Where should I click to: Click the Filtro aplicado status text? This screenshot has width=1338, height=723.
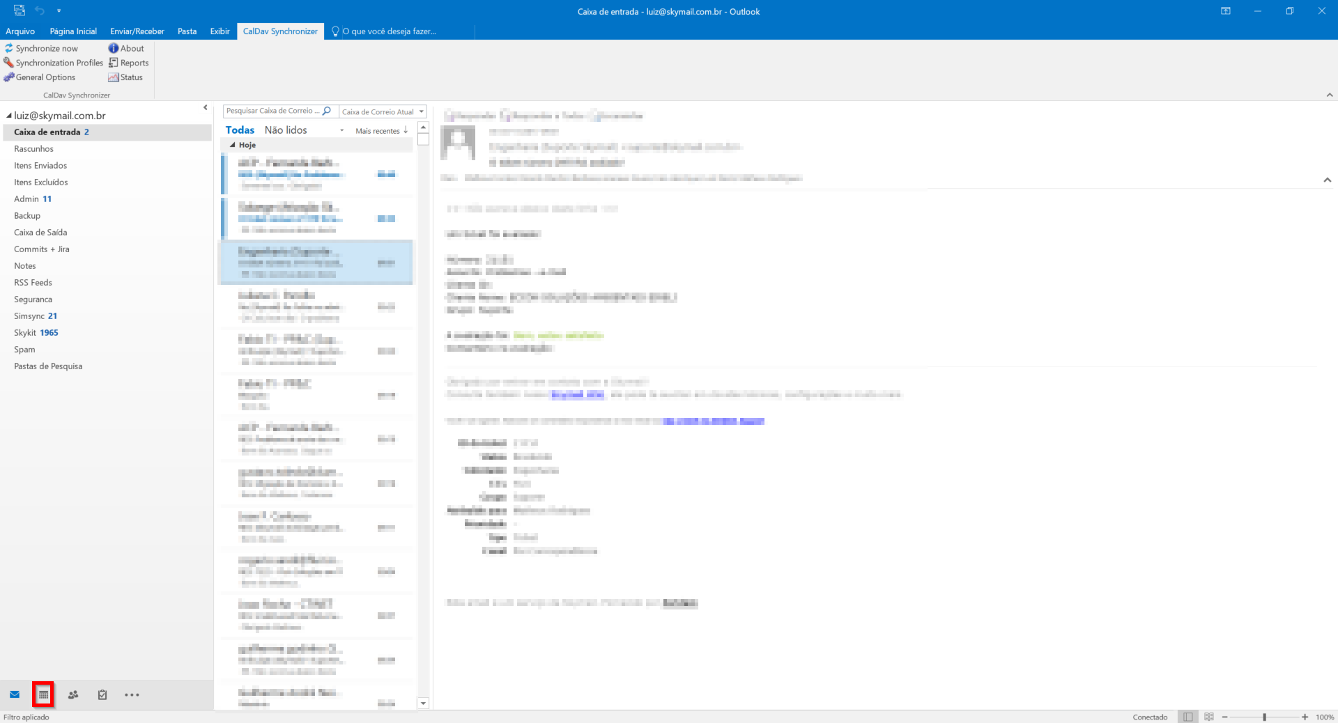tap(26, 717)
